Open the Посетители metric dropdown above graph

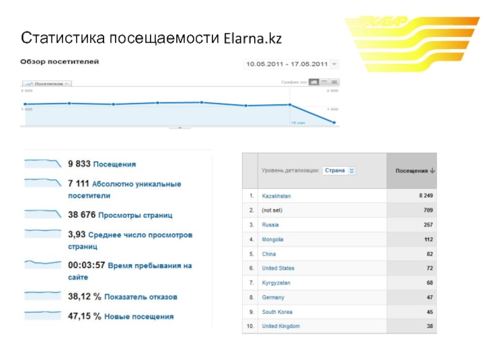click(47, 83)
